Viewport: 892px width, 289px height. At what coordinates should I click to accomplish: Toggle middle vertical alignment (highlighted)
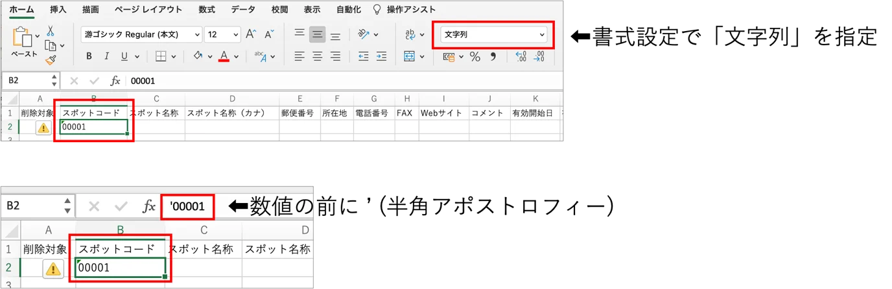[317, 34]
